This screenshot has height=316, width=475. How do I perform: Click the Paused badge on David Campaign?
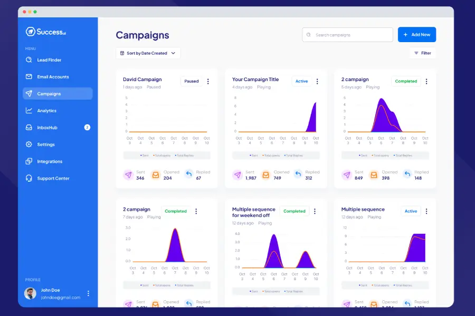tap(192, 81)
